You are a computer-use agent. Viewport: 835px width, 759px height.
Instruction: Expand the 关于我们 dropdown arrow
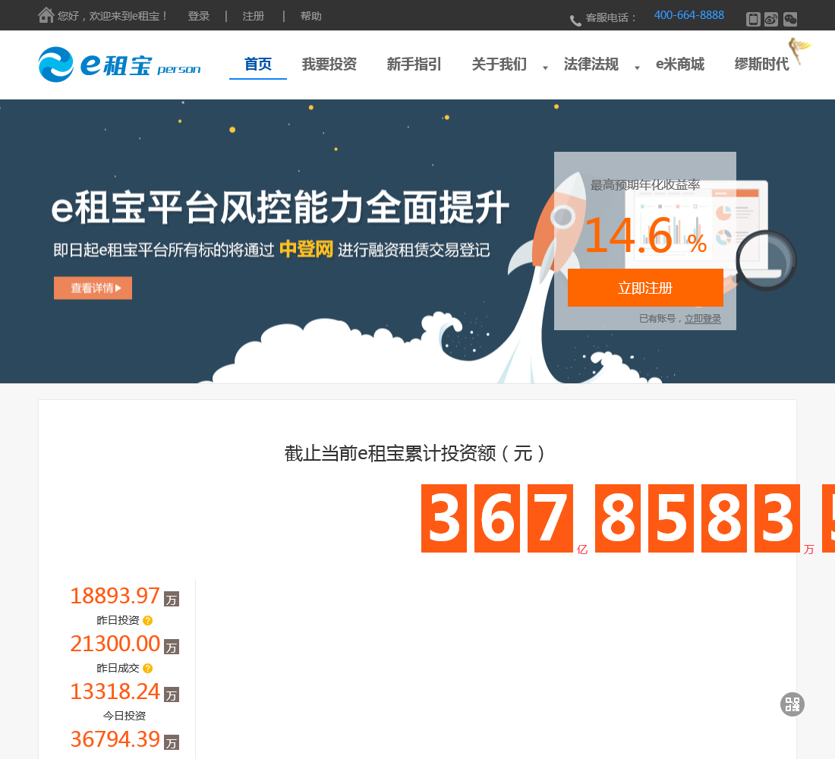(545, 68)
